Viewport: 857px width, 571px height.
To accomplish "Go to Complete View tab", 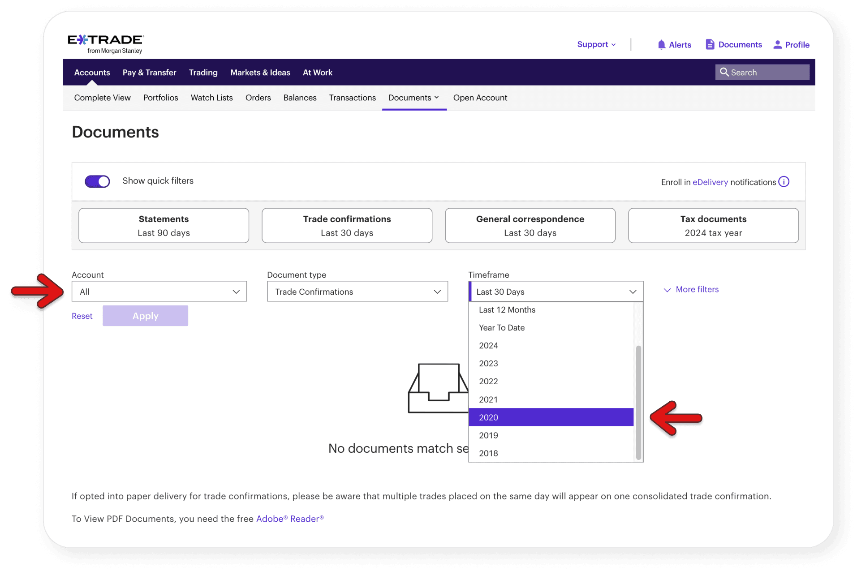I will click(x=102, y=98).
